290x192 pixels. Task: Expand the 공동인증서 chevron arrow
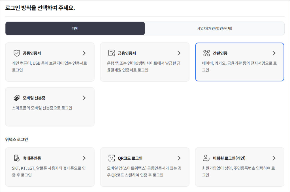pyautogui.click(x=84, y=53)
